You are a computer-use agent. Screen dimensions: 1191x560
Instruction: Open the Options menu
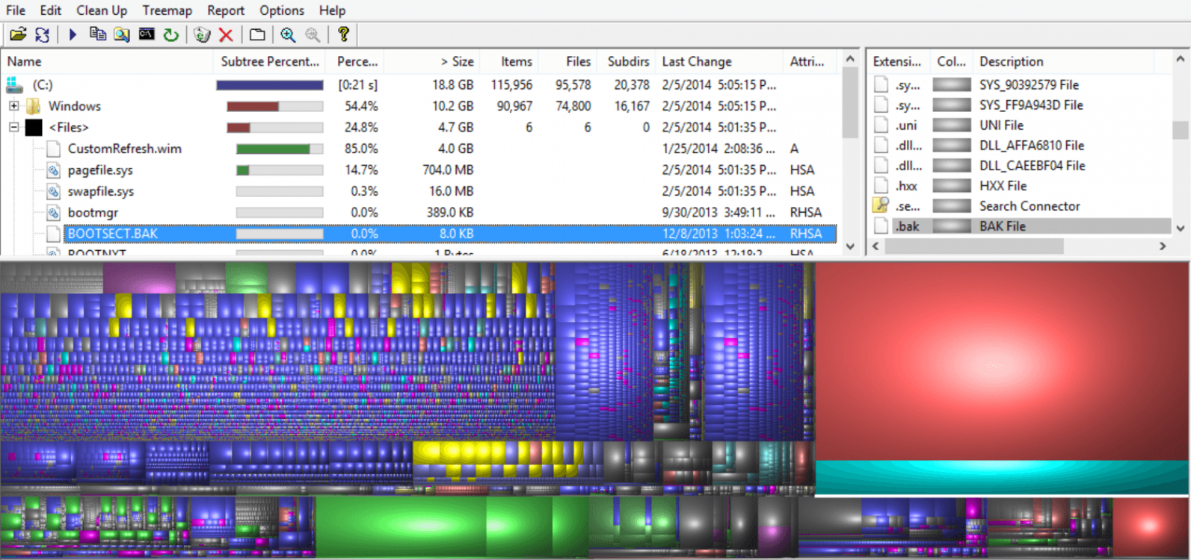(x=282, y=10)
